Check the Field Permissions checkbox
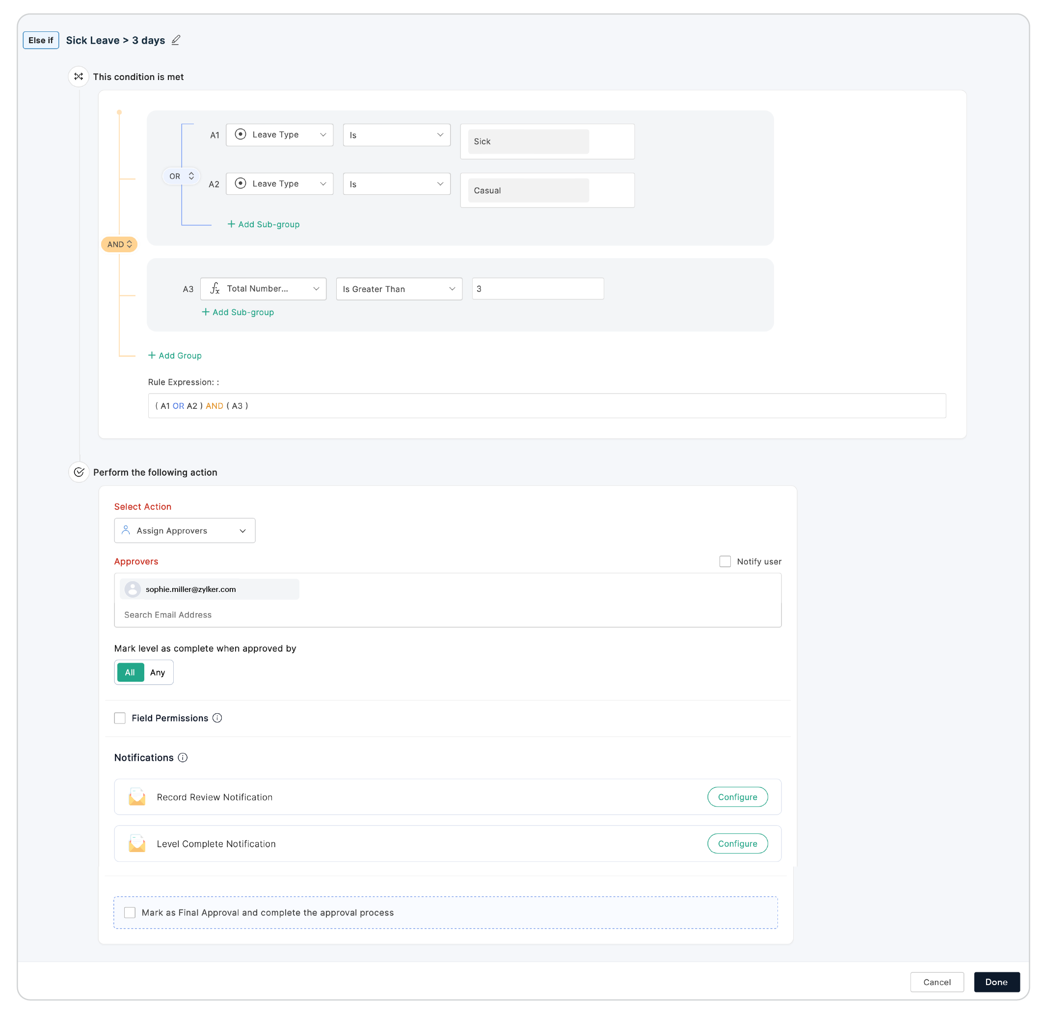This screenshot has height=1017, width=1044. pyautogui.click(x=120, y=718)
